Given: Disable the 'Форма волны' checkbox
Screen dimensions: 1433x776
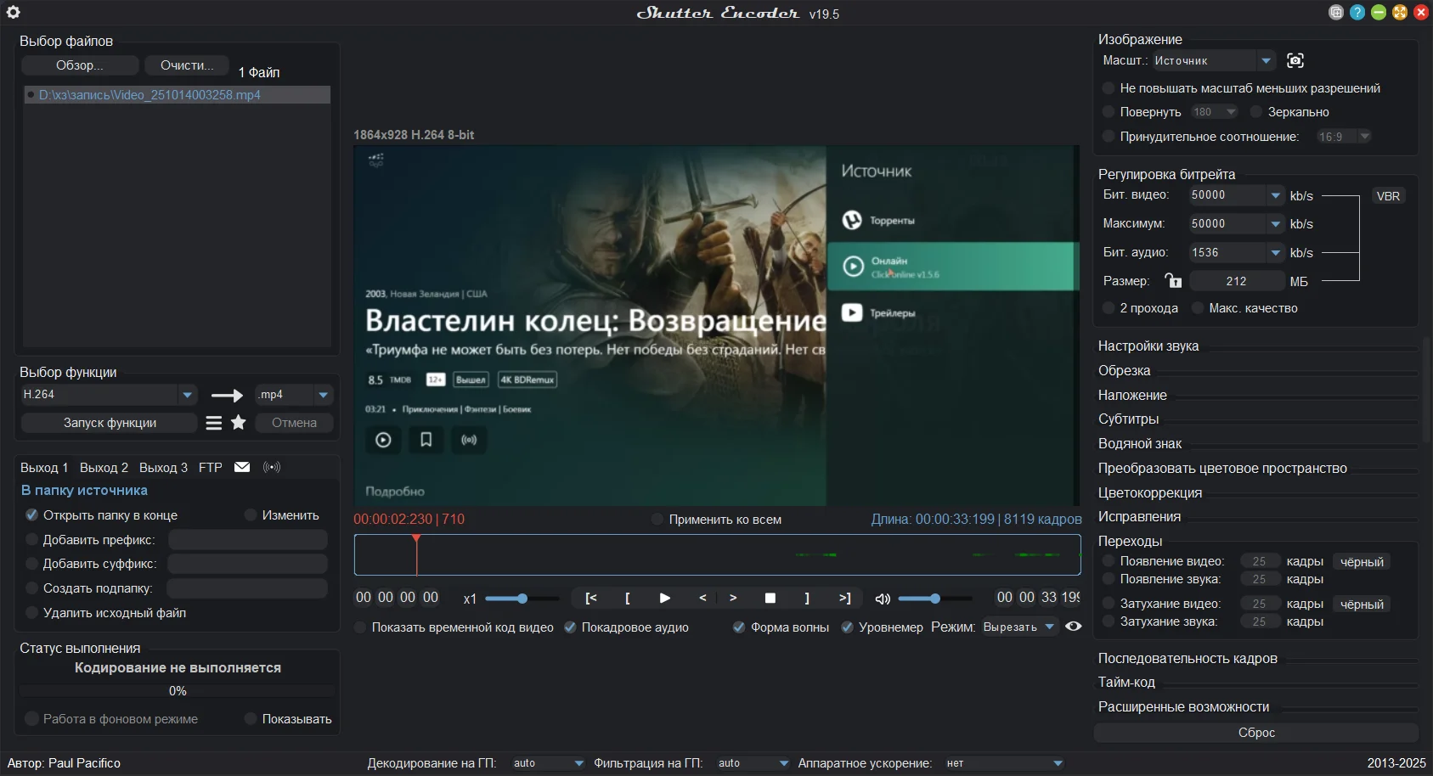Looking at the screenshot, I should point(739,627).
